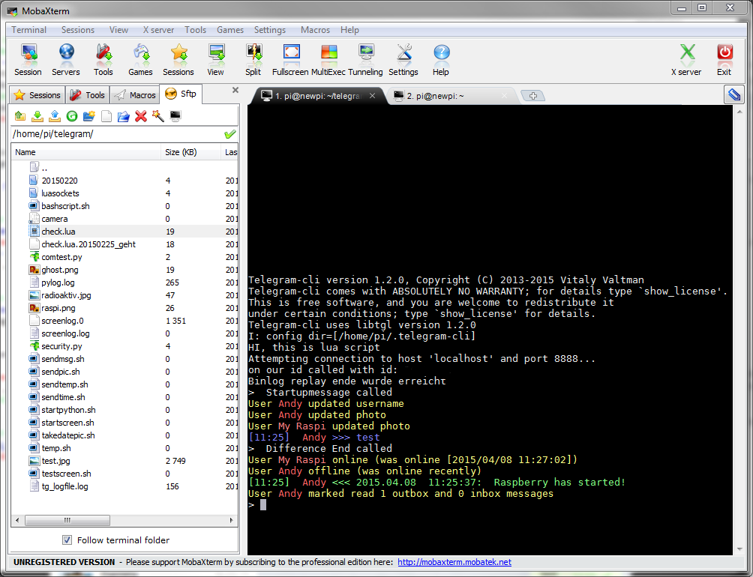The height and width of the screenshot is (577, 753).
Task: Click the magic wand Sftp icon
Action: pyautogui.click(x=158, y=116)
